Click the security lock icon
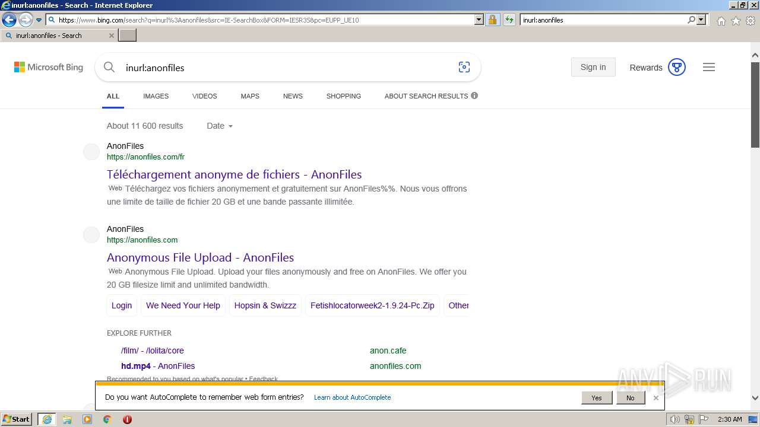 click(x=492, y=20)
